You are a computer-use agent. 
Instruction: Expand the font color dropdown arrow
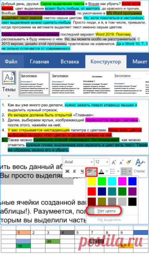pyautogui.click(x=107, y=171)
